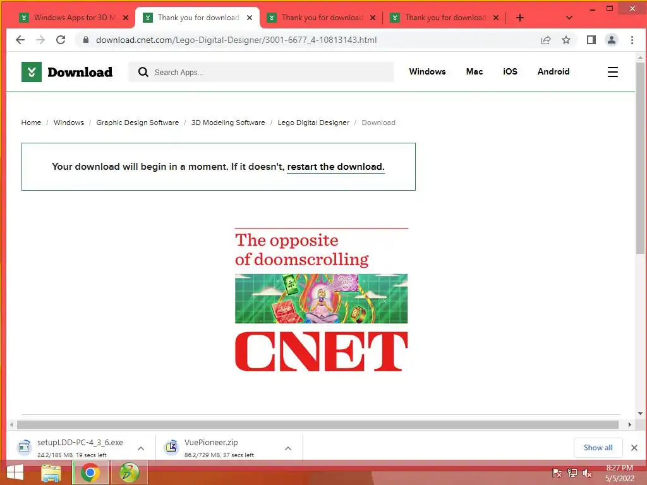Open the Chrome profile avatar

click(x=612, y=40)
